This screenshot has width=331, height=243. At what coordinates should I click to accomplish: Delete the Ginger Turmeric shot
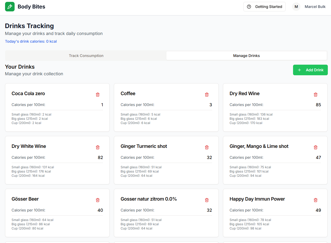[x=207, y=147]
